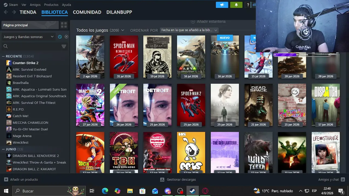Image resolution: width=349 pixels, height=196 pixels.
Task: Open the Detroit demo cover
Action: [124, 105]
